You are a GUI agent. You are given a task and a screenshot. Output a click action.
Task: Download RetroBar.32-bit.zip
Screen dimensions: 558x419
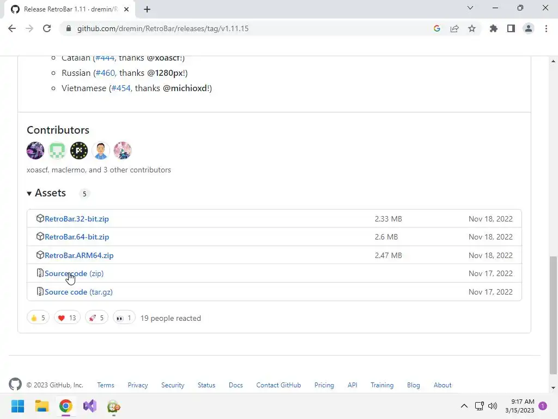(x=76, y=219)
